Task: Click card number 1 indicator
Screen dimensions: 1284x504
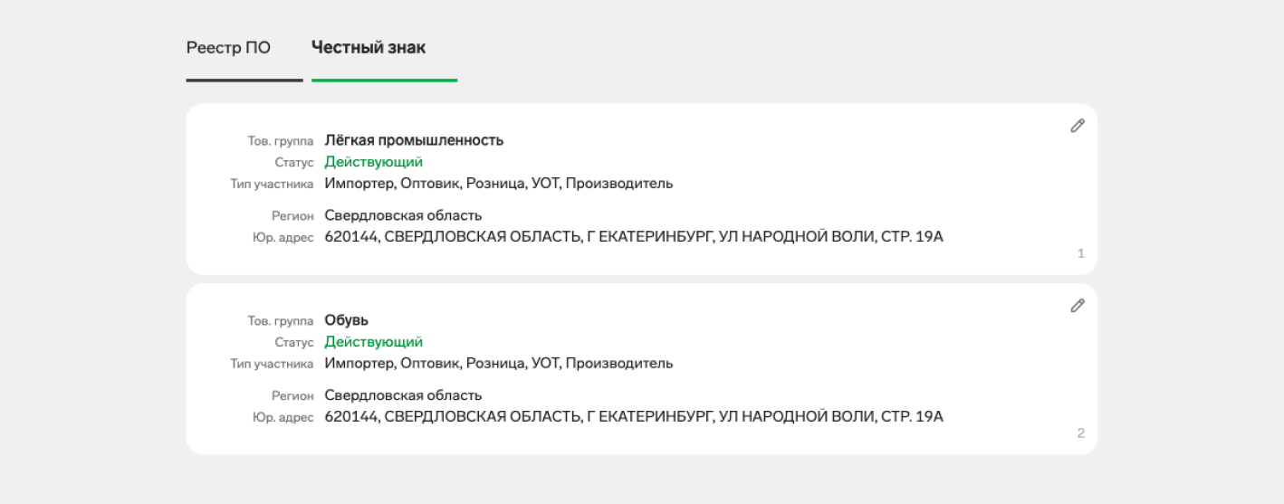Action: (x=1081, y=253)
